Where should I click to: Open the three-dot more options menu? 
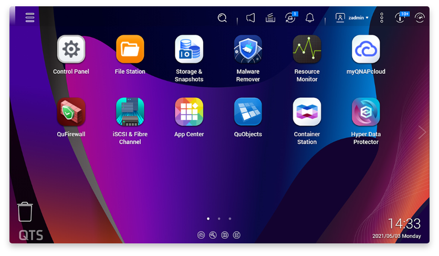coord(382,18)
